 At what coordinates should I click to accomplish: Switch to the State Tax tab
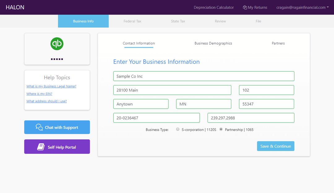tap(178, 21)
